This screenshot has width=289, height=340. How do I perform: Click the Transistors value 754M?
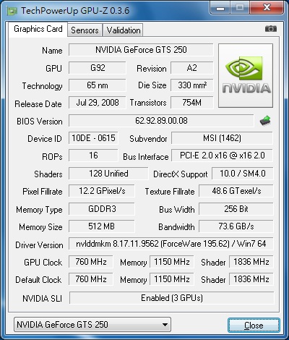point(192,103)
